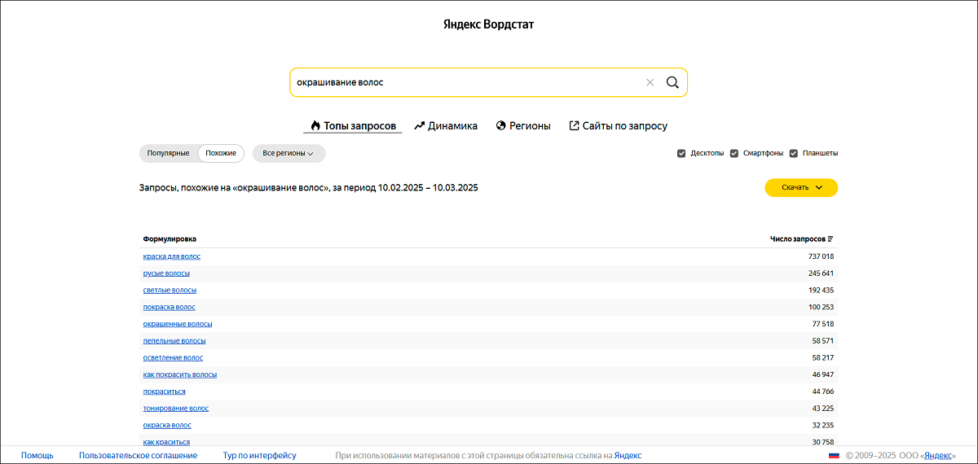
Task: Click the 192 435 request count
Action: tap(821, 290)
